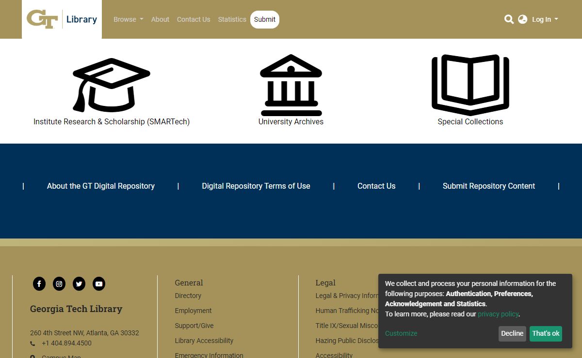Click the General footer heading
582x358 pixels.
pos(189,283)
